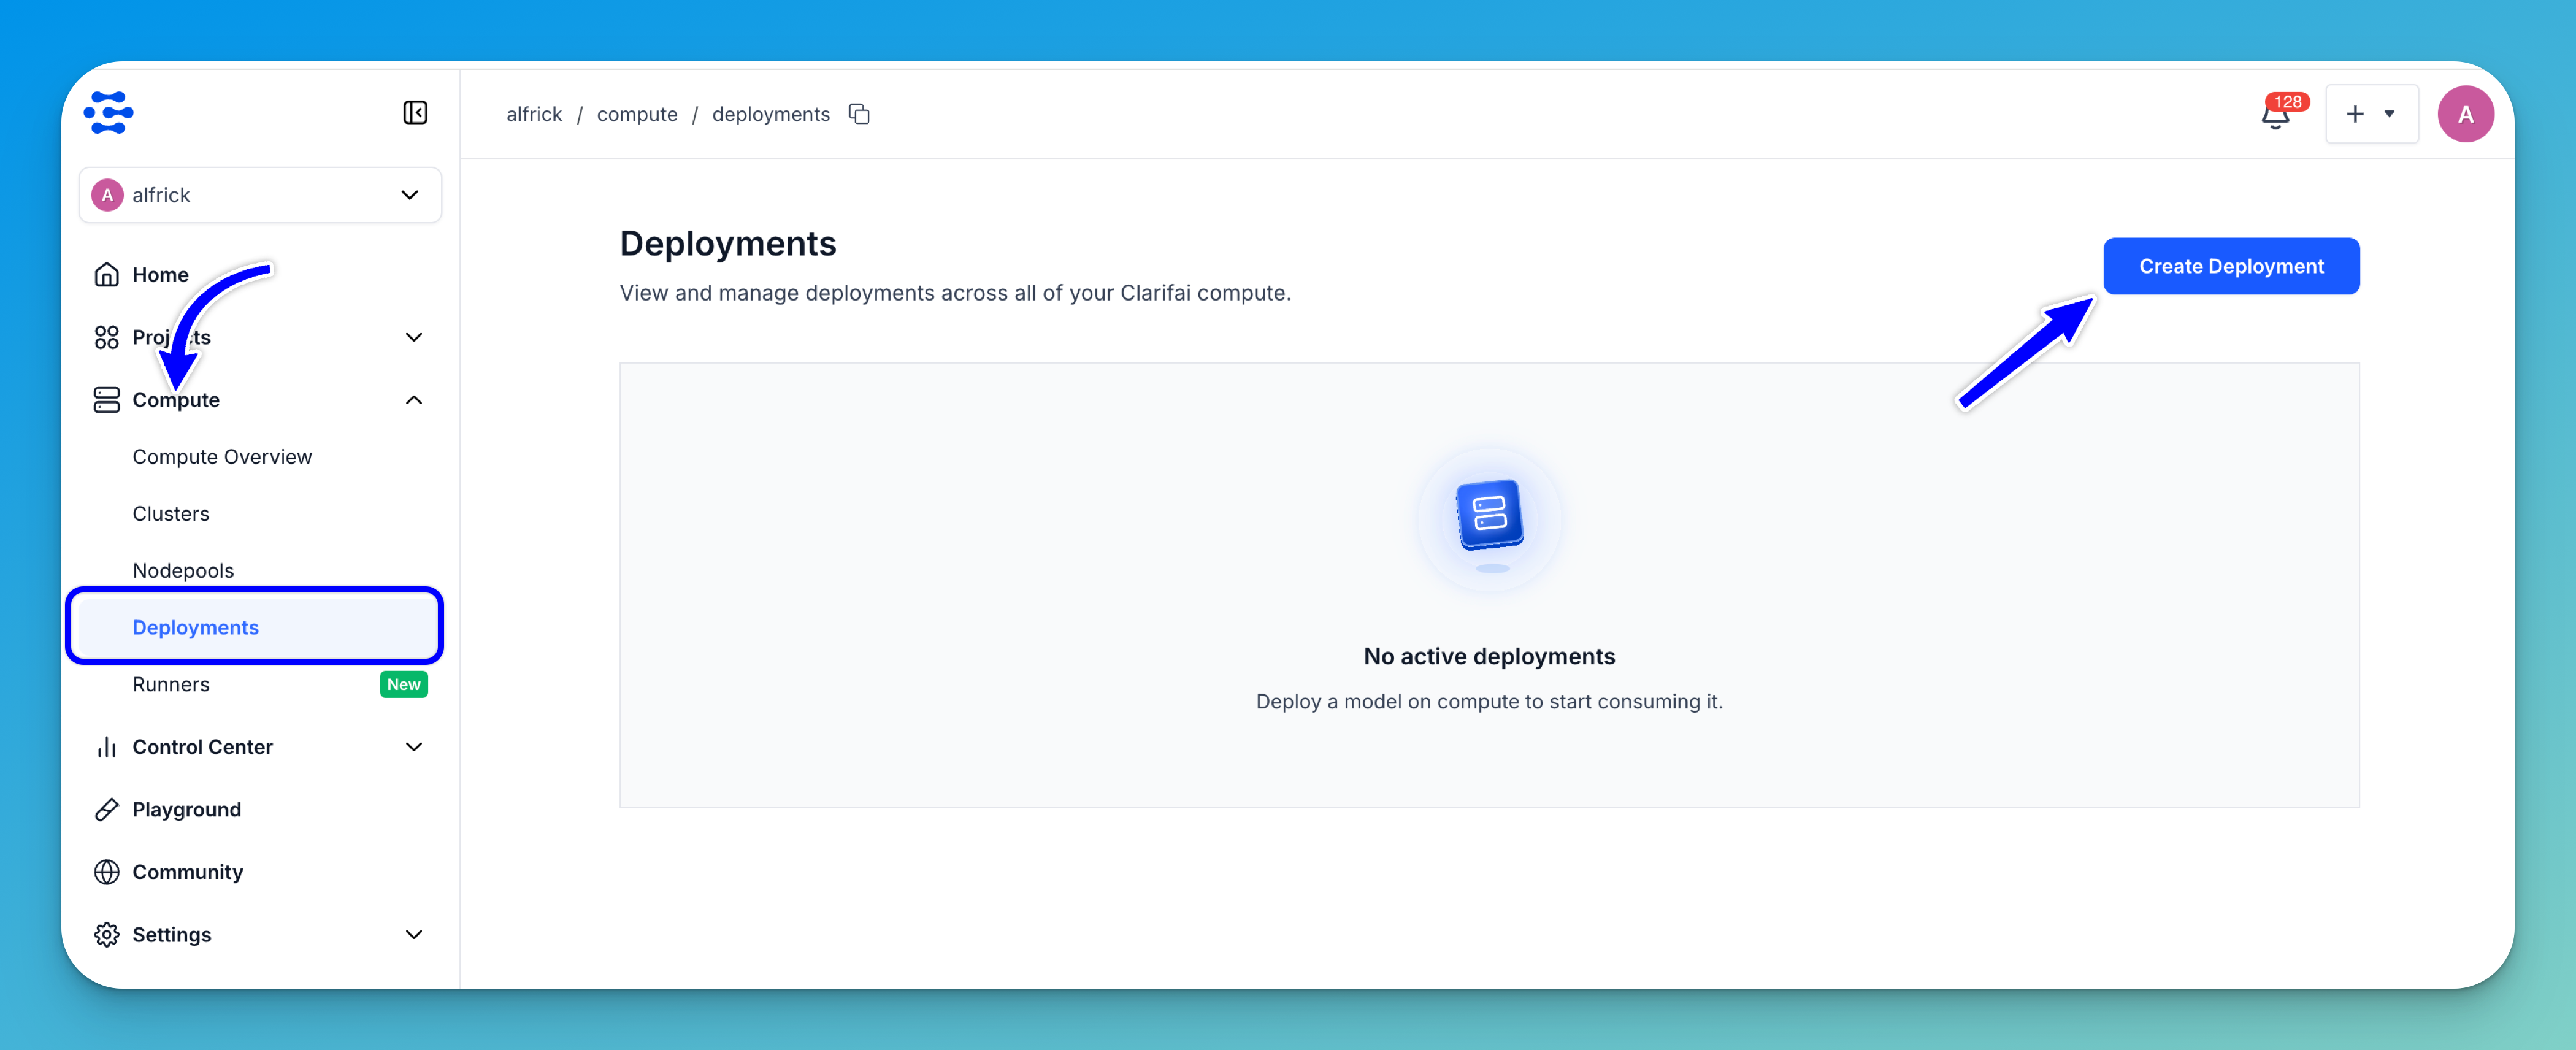Click the Community globe icon
The width and height of the screenshot is (2576, 1050).
[x=107, y=872]
